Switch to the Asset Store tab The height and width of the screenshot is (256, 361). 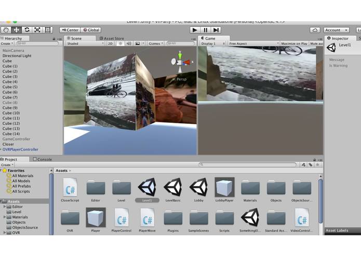click(x=112, y=38)
